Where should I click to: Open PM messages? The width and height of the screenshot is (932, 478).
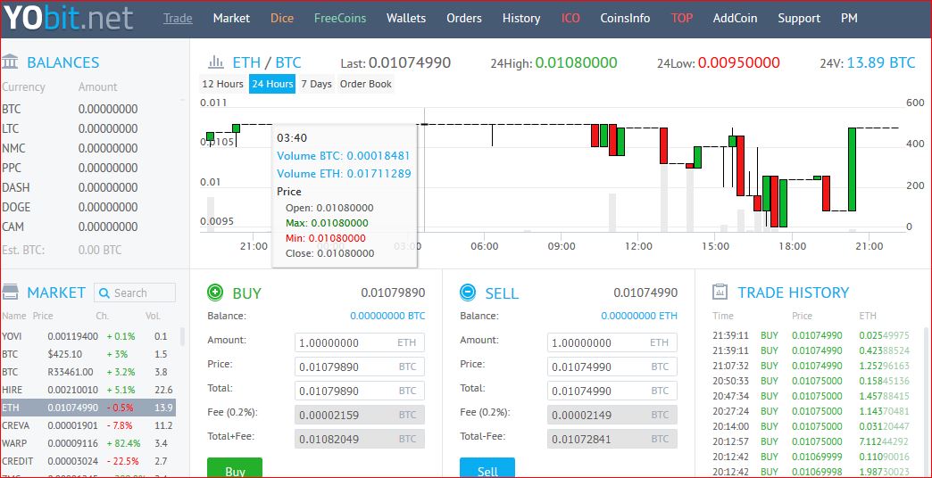[x=849, y=19]
